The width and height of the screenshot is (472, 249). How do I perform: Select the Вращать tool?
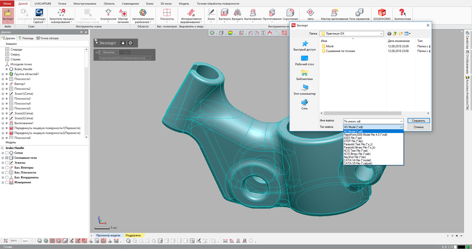[237, 15]
